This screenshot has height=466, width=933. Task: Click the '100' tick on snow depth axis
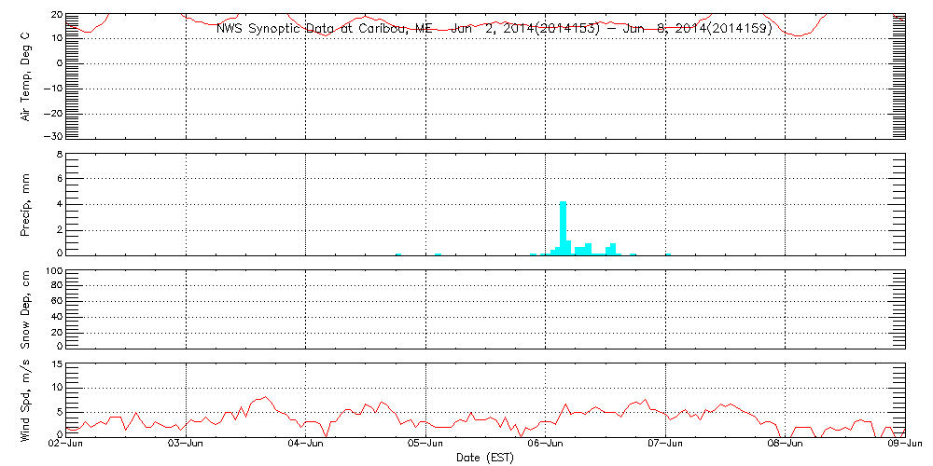(54, 271)
